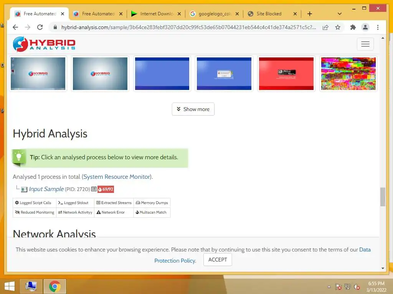
Task: Close the Site Blocked tab
Action: click(x=295, y=14)
